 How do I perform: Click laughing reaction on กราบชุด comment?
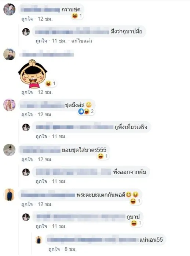pyautogui.click(x=77, y=16)
